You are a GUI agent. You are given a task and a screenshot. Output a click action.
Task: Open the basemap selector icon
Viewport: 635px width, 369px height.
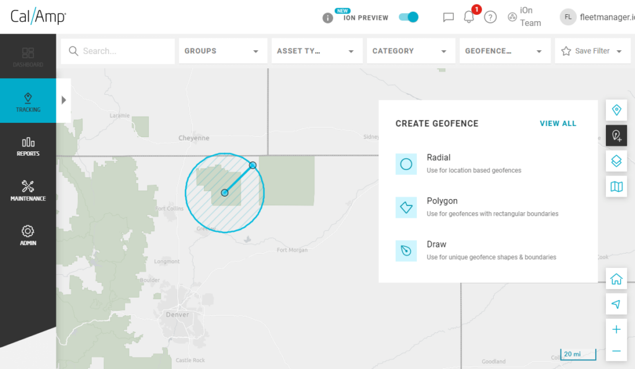coord(616,186)
